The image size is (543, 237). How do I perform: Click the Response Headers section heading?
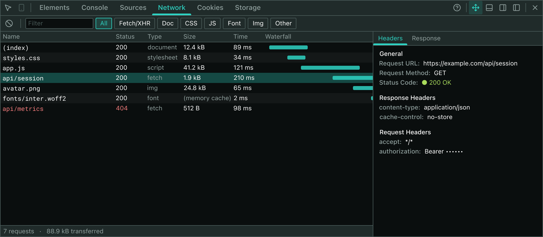tap(407, 98)
